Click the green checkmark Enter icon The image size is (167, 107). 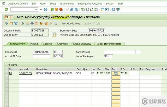(x=6, y=10)
